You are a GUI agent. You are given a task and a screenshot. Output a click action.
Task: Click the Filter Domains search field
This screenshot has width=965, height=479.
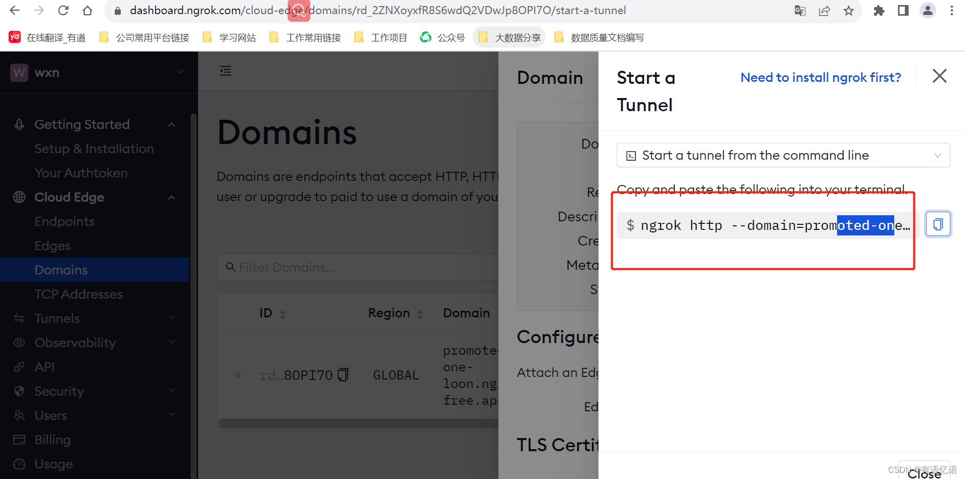[x=358, y=267]
